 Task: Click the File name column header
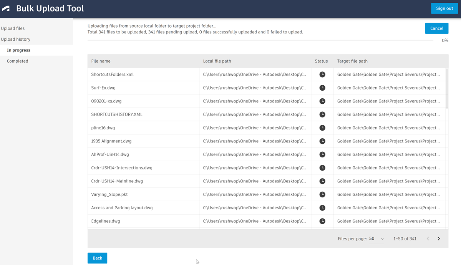(x=101, y=61)
